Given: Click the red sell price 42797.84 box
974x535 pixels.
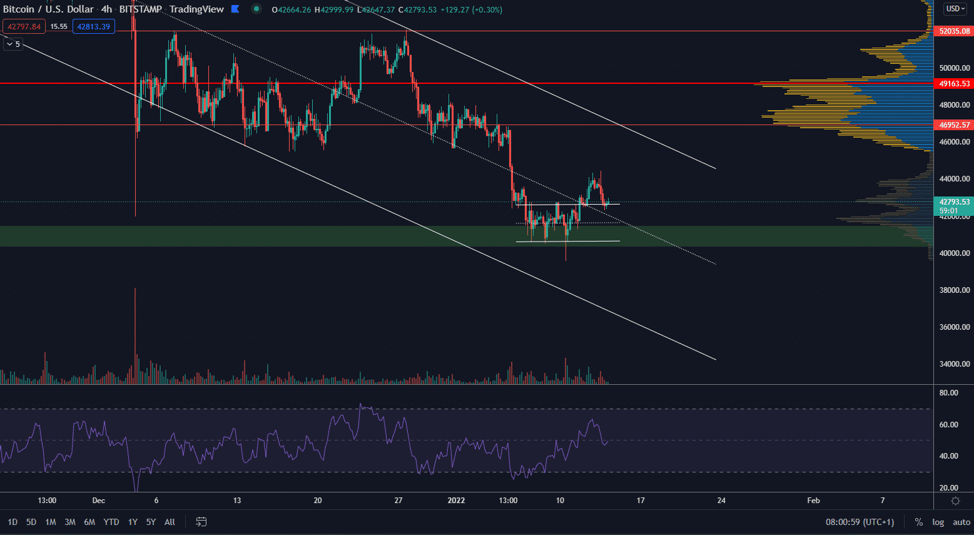Looking at the screenshot, I should pos(24,26).
